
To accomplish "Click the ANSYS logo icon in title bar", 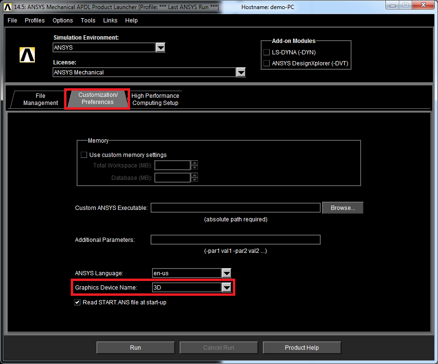I will click(x=8, y=7).
